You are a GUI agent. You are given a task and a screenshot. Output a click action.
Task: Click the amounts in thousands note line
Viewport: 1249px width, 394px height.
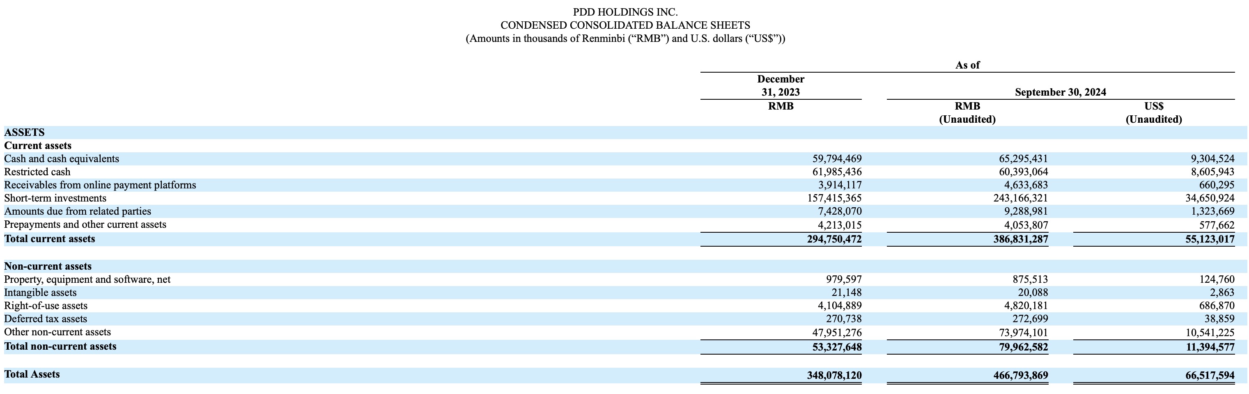tap(625, 39)
